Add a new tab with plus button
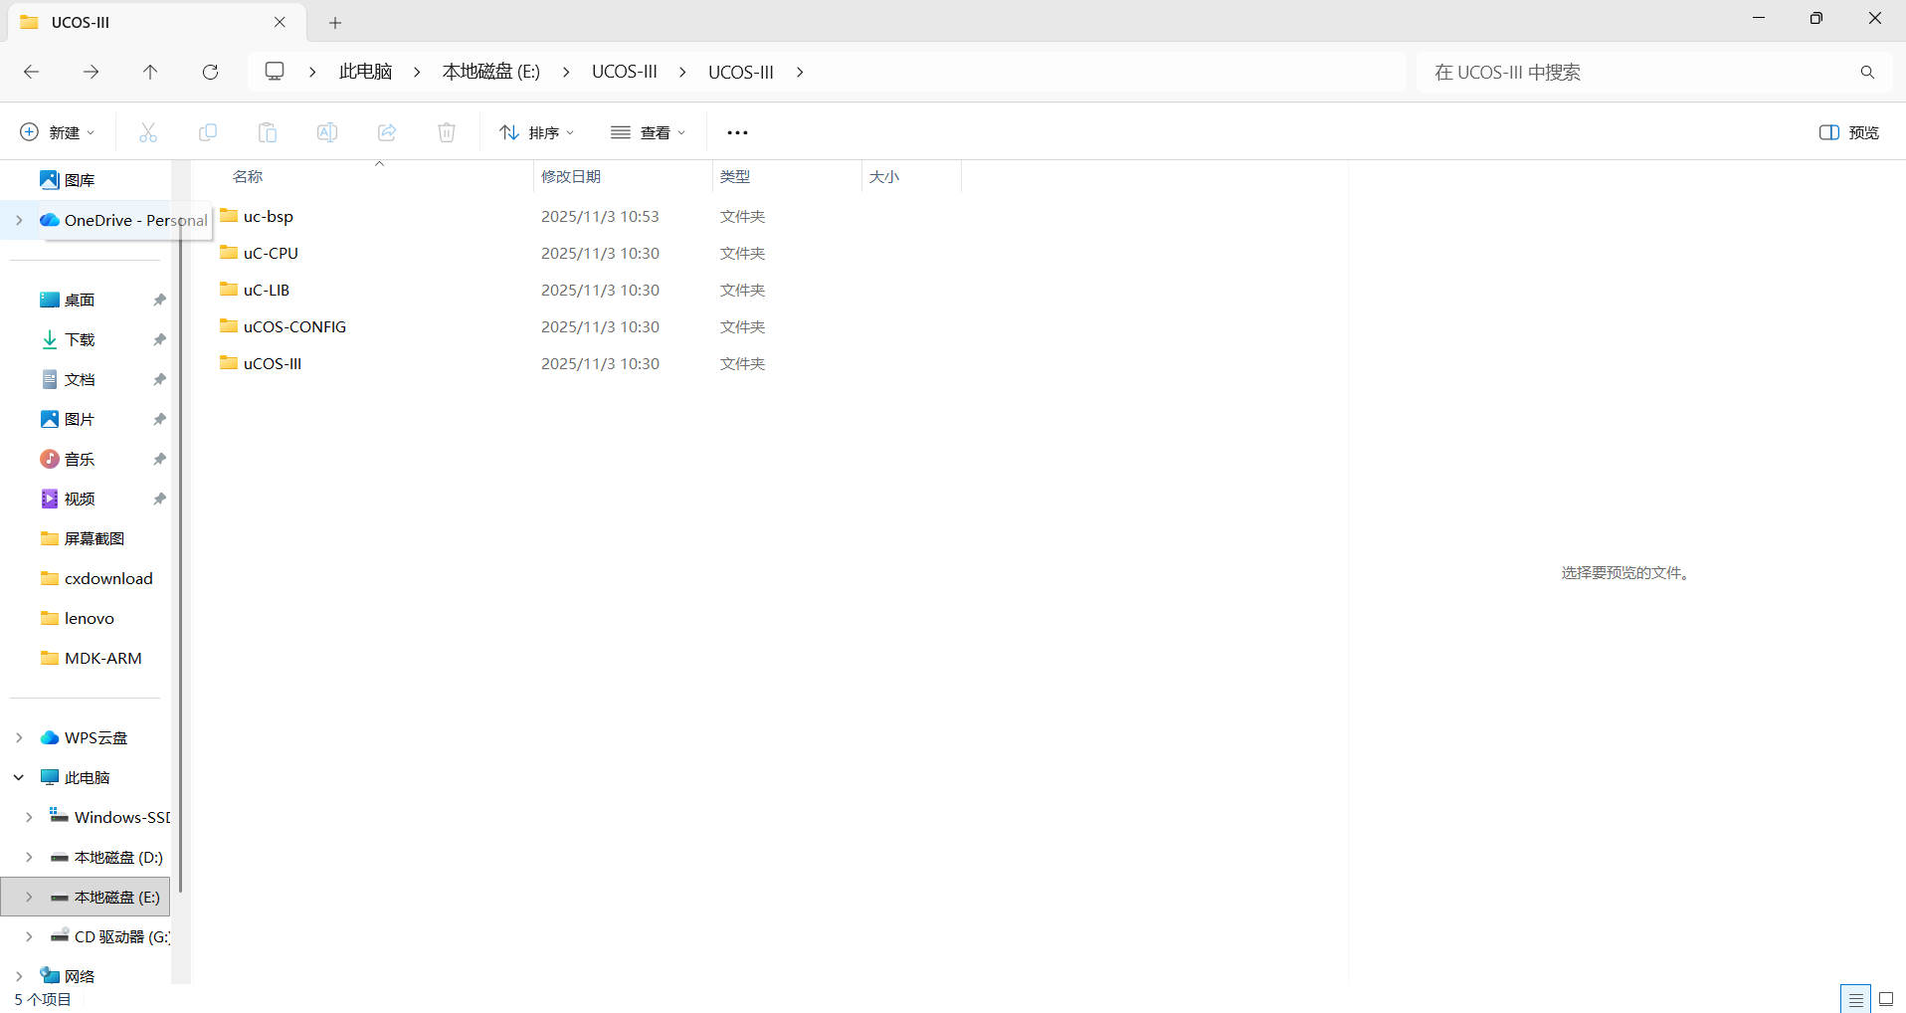1906x1013 pixels. coord(335,22)
